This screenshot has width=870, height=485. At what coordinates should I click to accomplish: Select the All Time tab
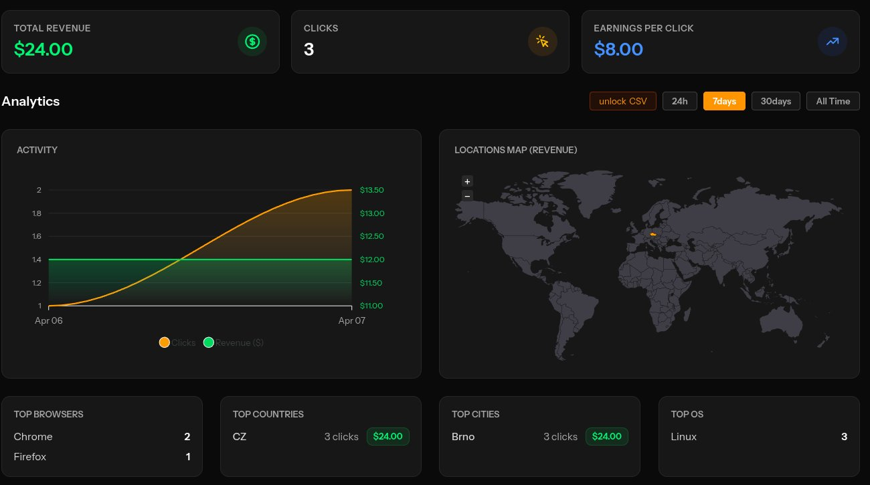833,101
